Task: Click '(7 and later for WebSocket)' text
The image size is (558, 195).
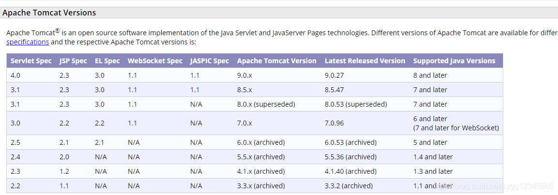Action: coord(456,128)
